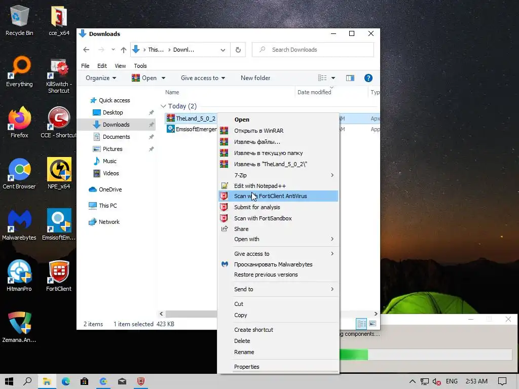
Task: Open File Explorer in the taskbar
Action: tap(47, 381)
